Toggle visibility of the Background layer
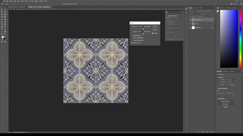 tap(190, 28)
